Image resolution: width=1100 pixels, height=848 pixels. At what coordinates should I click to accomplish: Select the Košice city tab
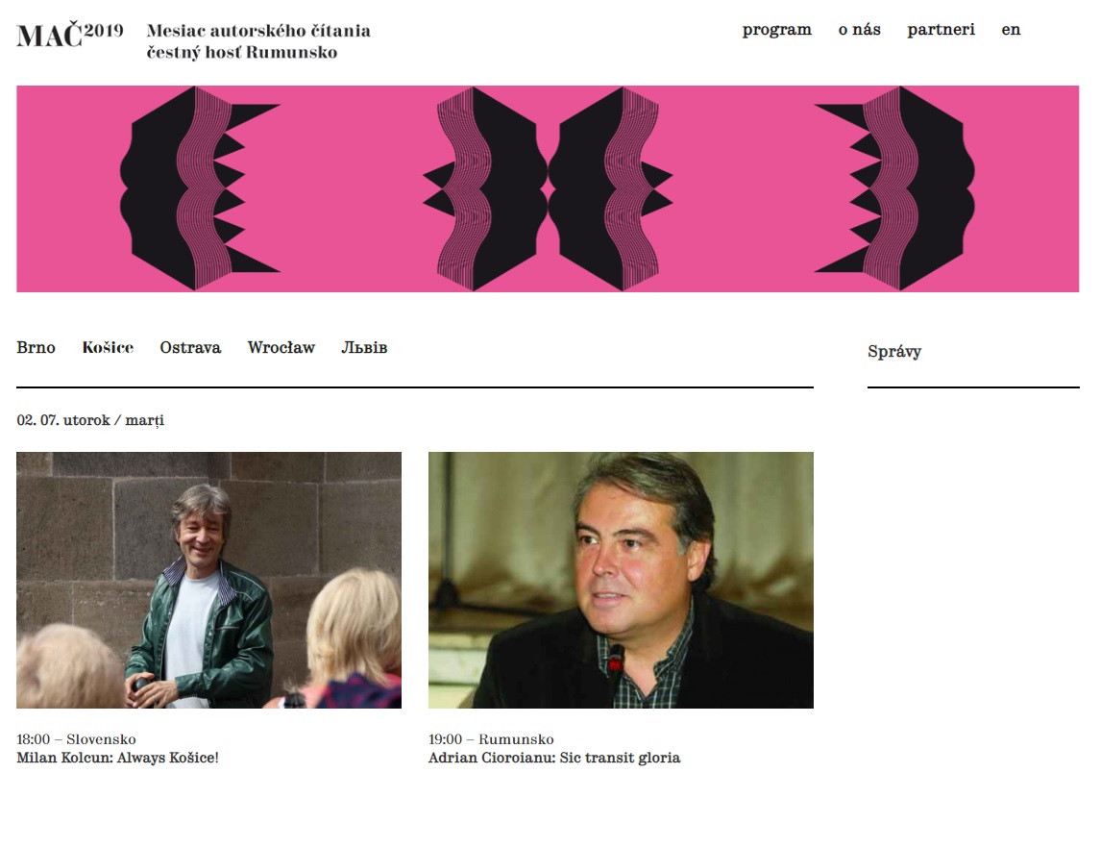(108, 347)
